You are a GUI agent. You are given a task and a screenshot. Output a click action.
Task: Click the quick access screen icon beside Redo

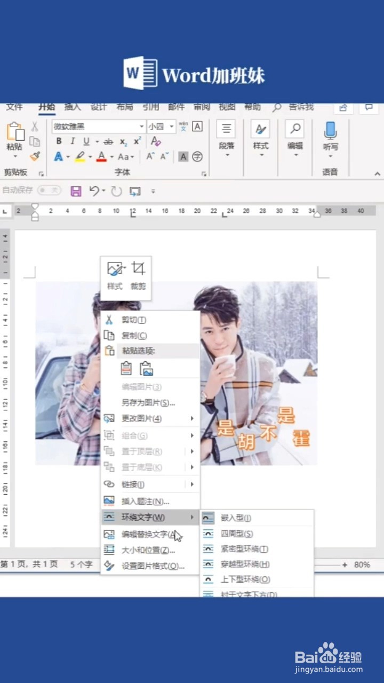pos(135,191)
